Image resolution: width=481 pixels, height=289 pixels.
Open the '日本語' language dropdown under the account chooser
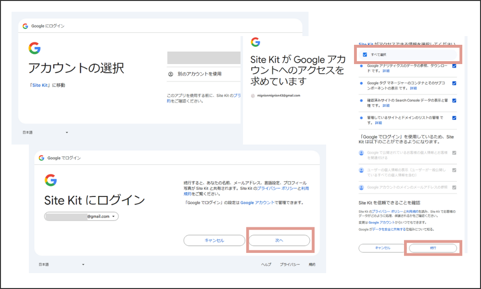click(45, 132)
